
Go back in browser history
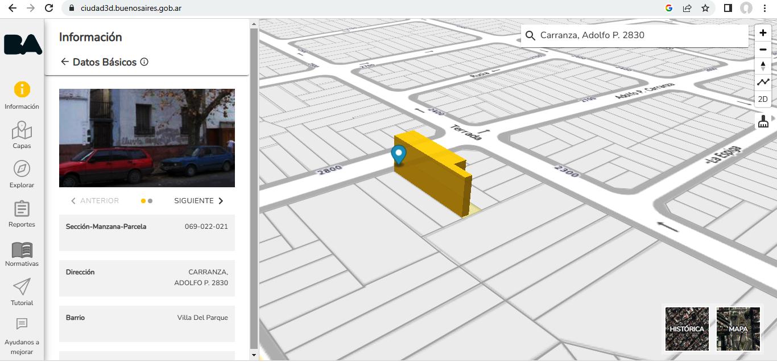(x=13, y=9)
